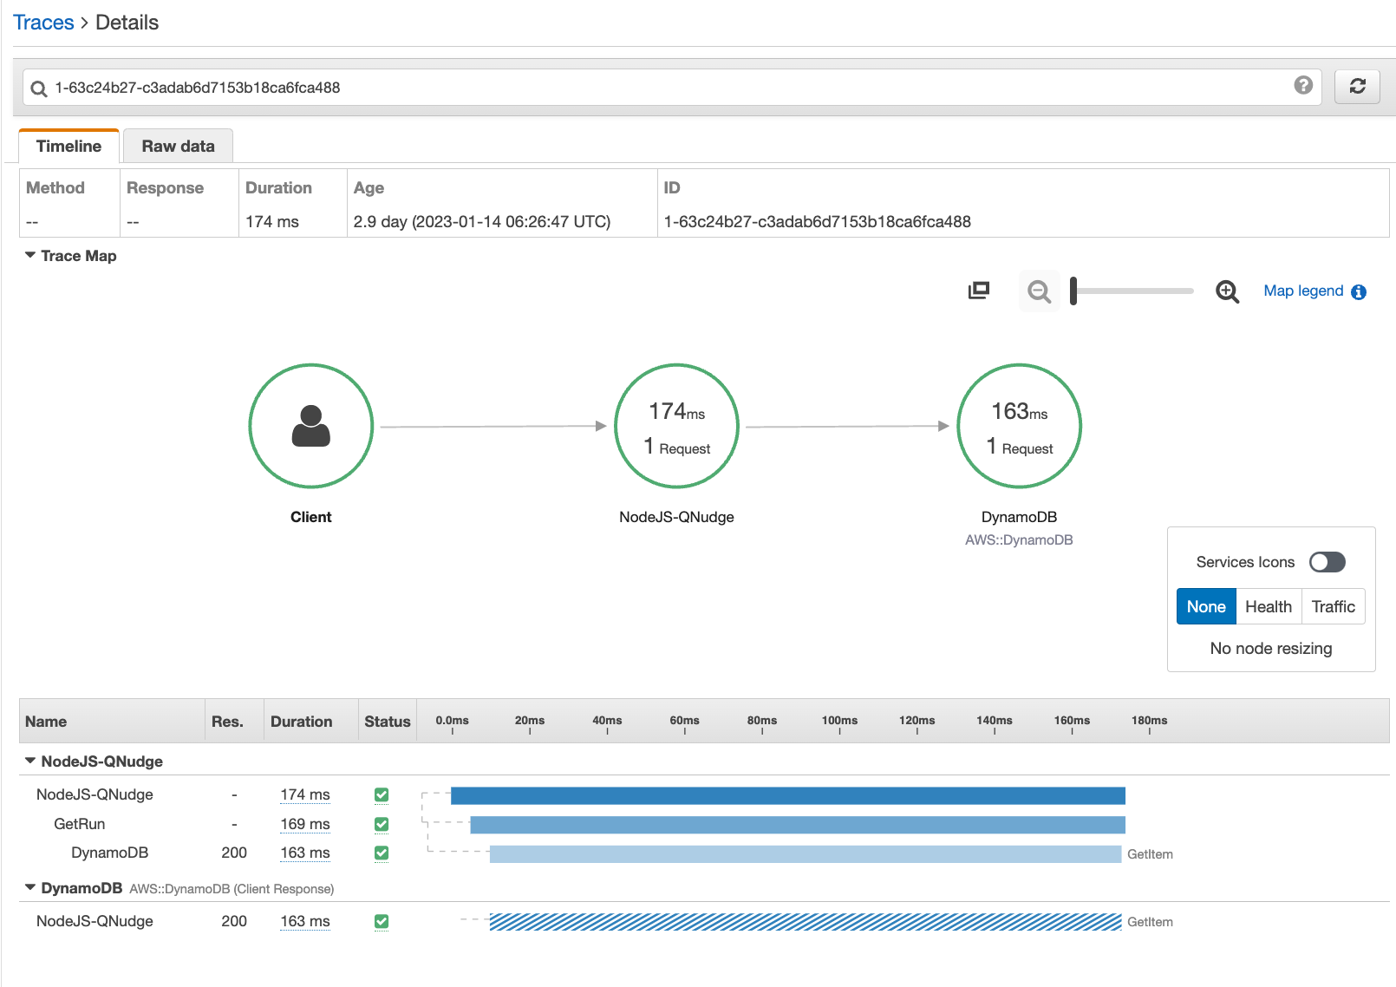Click the fit-to-window map icon

click(x=979, y=291)
